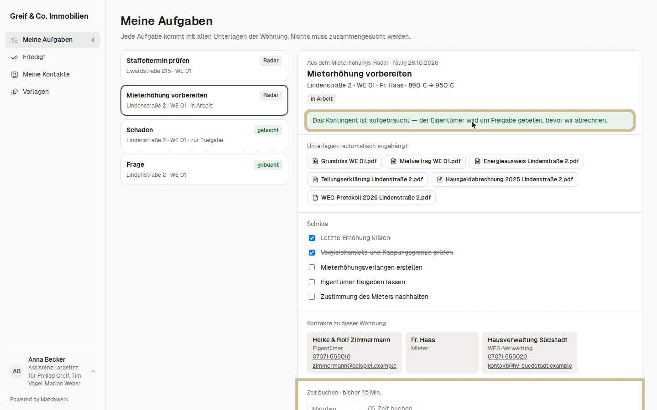Click the in Arbeit status badge
This screenshot has height=410, width=657.
pos(322,99)
